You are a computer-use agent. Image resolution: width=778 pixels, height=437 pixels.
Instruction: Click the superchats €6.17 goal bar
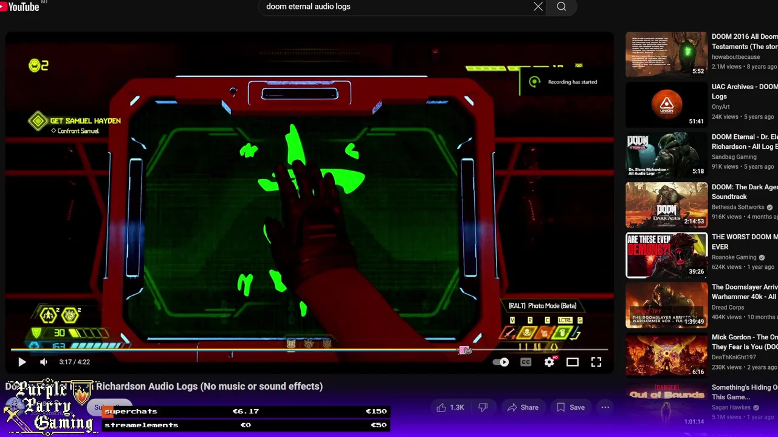click(245, 412)
